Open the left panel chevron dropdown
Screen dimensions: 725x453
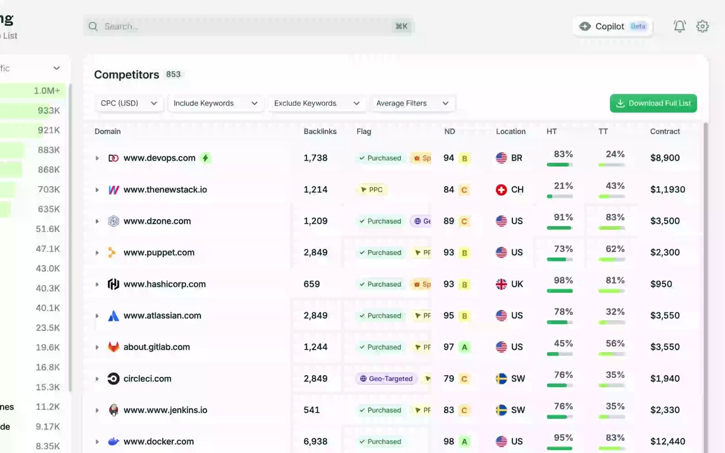pyautogui.click(x=57, y=68)
